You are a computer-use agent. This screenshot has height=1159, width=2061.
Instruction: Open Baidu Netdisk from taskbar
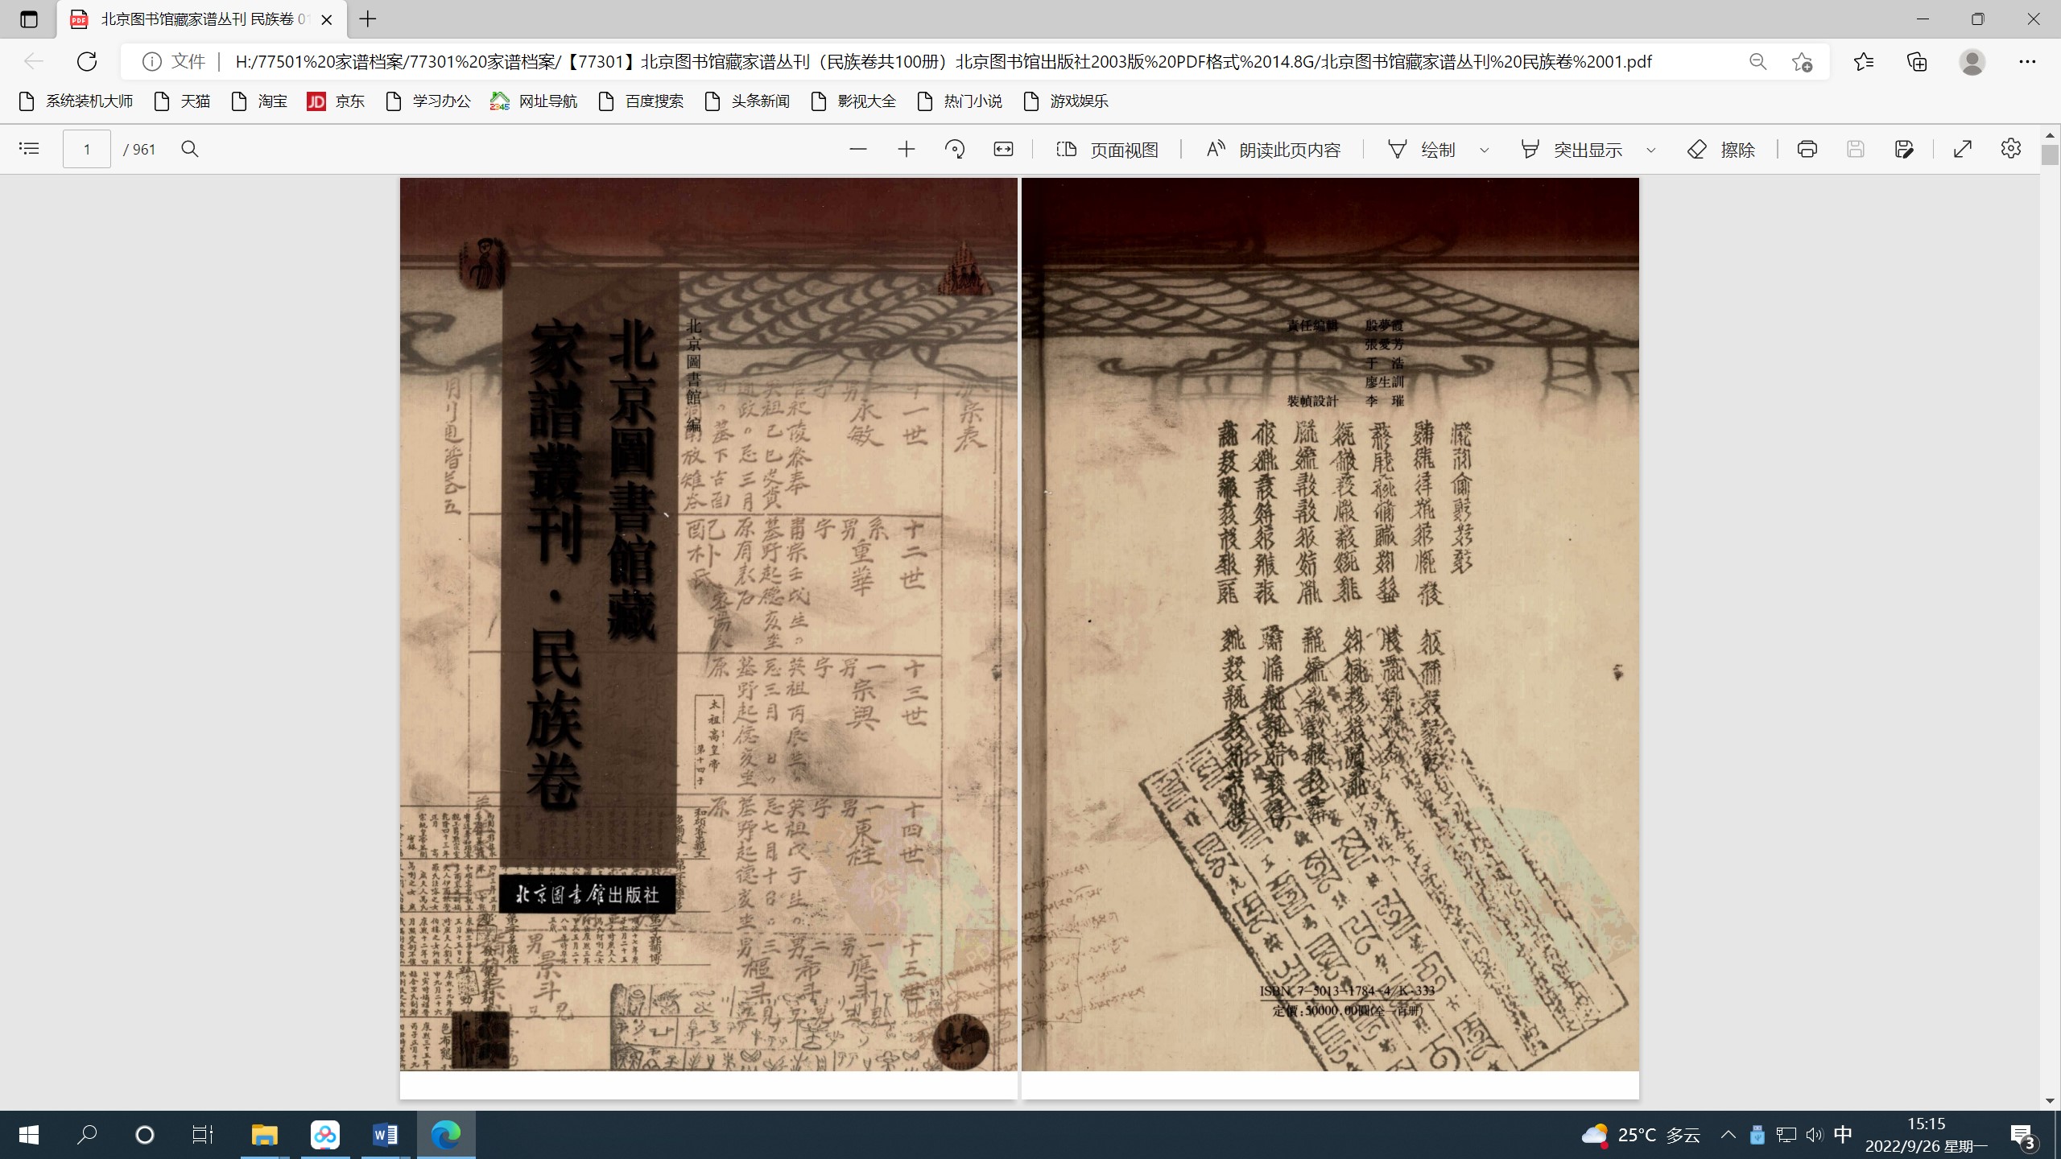pos(325,1135)
